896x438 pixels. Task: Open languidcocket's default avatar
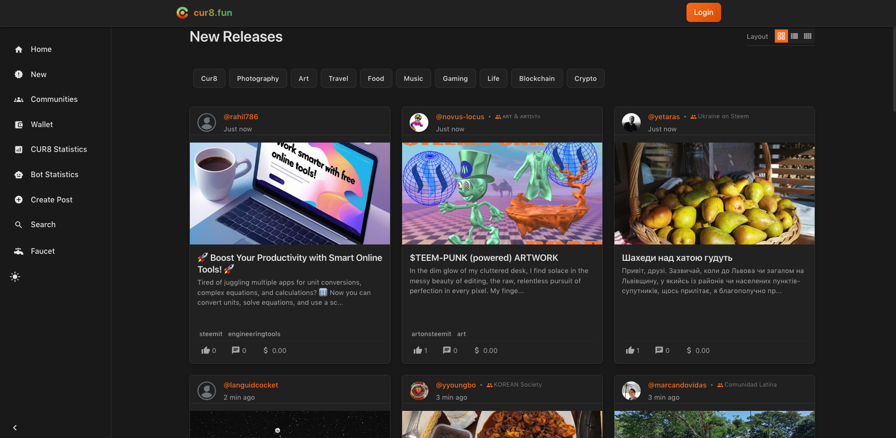click(x=207, y=391)
